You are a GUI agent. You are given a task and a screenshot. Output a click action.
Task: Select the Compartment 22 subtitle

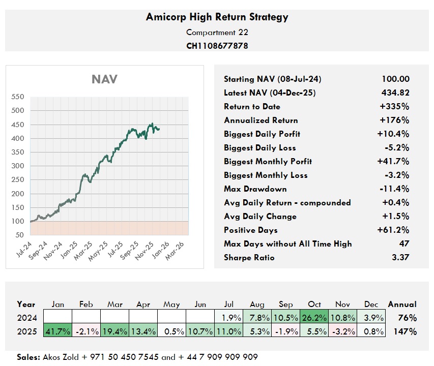pyautogui.click(x=217, y=32)
